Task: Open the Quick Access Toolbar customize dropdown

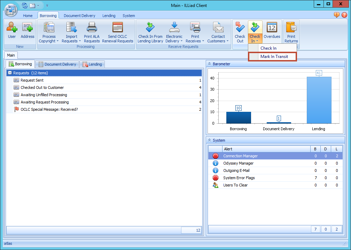Action: click(47, 6)
